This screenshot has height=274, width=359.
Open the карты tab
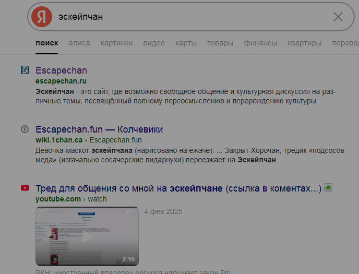coord(186,43)
